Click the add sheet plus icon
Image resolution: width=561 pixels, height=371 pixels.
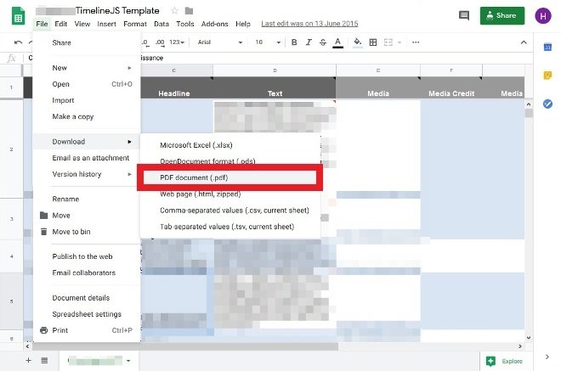[28, 360]
